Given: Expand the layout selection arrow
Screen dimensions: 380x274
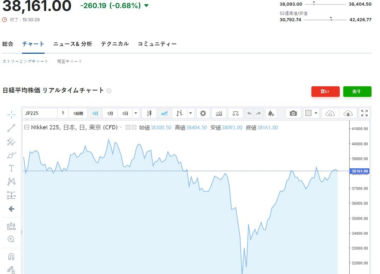Looking at the screenshot, I should coord(316,113).
